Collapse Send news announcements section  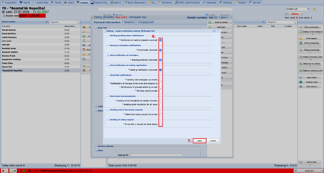click(108, 96)
